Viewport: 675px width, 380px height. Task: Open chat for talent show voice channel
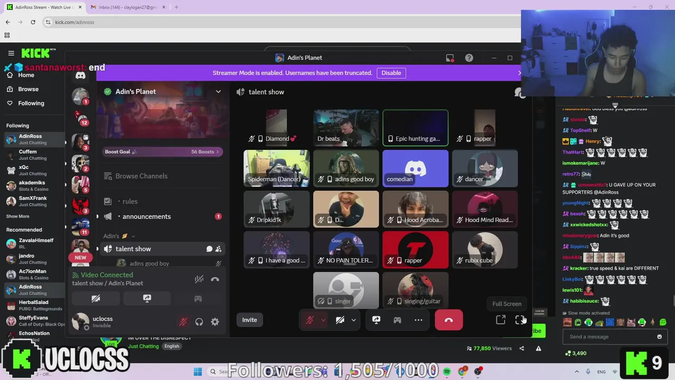coord(209,249)
